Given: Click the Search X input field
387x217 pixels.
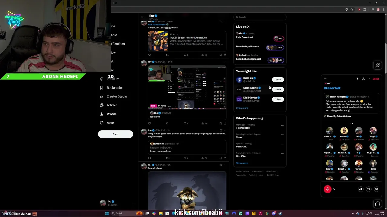Looking at the screenshot, I should point(260,17).
